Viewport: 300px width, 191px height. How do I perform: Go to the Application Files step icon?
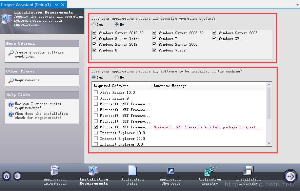tap(133, 170)
